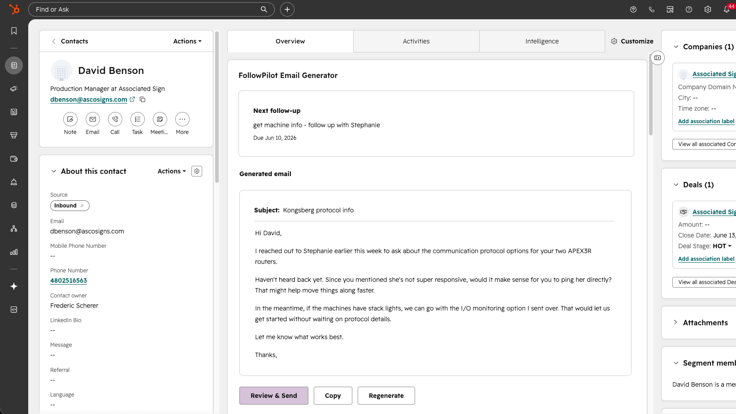The width and height of the screenshot is (736, 414).
Task: Open About this contact settings gear
Action: point(197,171)
